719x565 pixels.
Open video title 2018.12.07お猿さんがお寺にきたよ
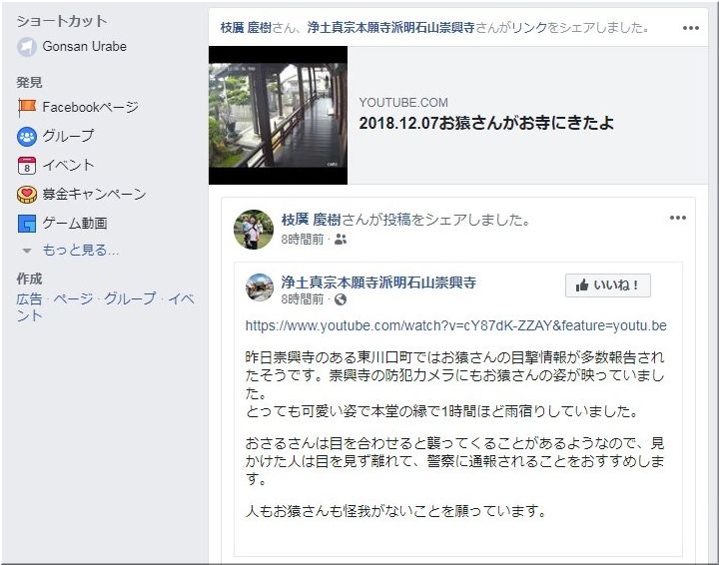486,123
